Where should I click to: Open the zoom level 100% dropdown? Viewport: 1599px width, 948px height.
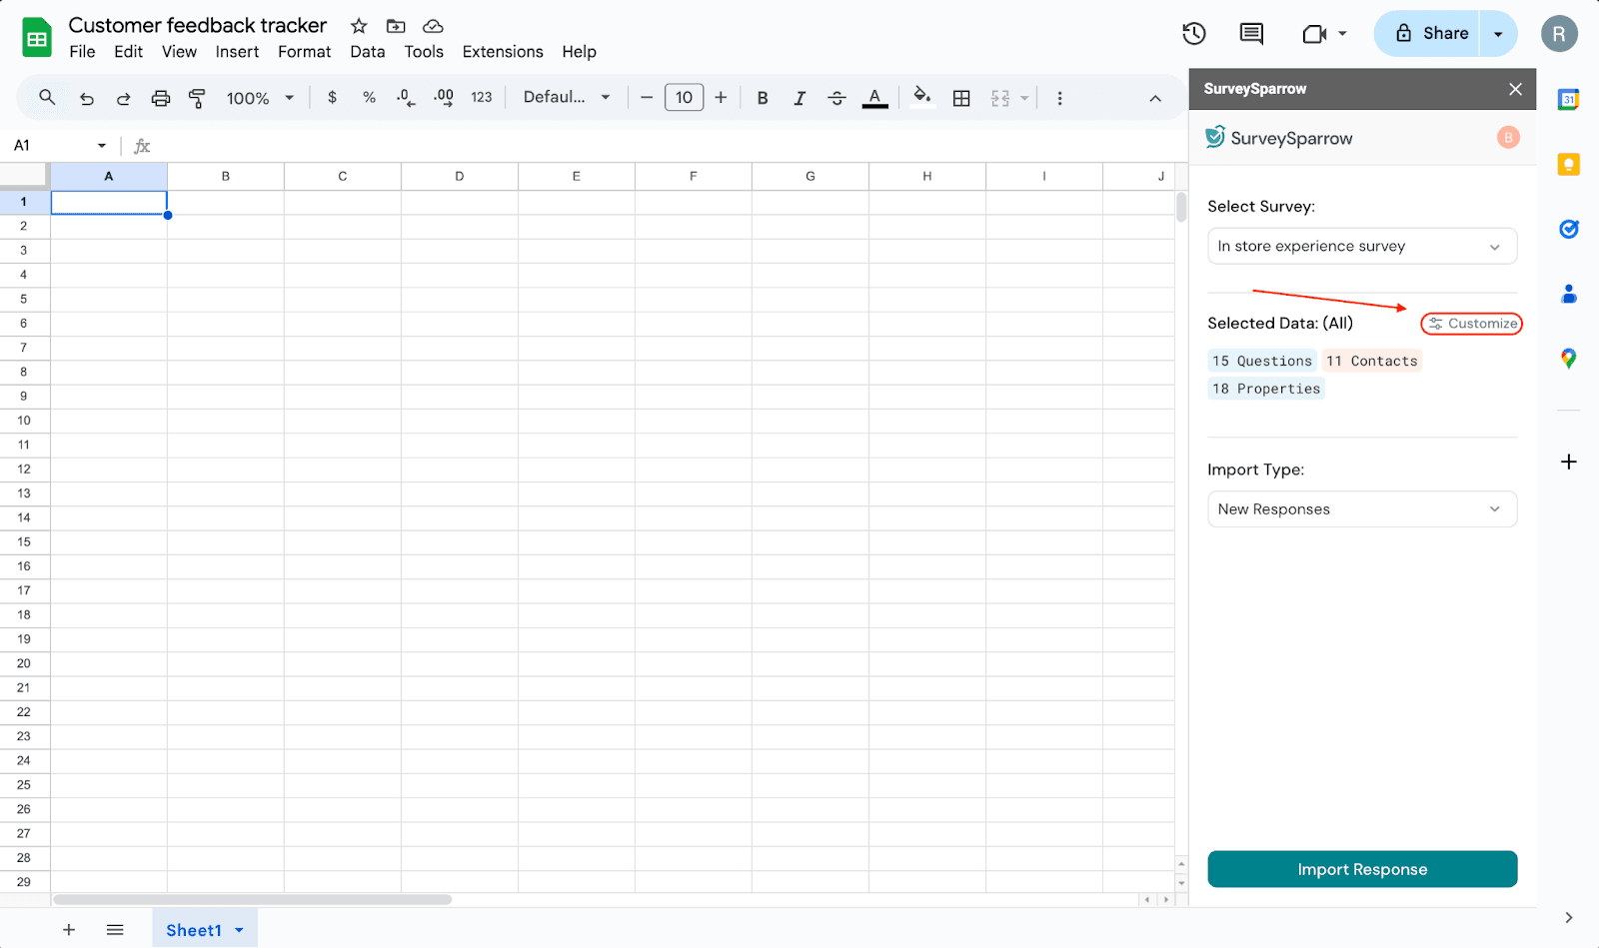(x=260, y=98)
